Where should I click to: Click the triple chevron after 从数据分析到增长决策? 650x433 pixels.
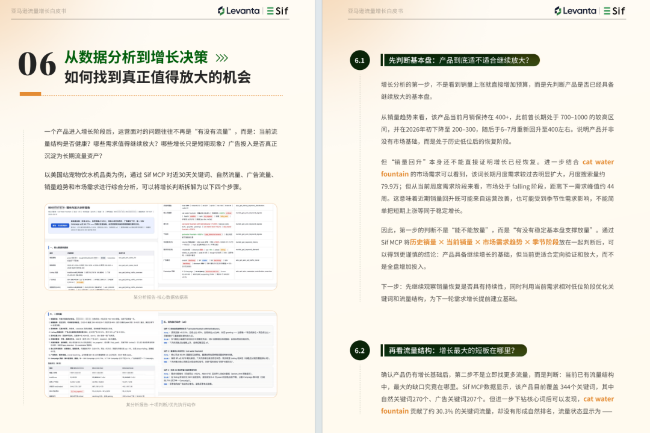click(x=221, y=58)
